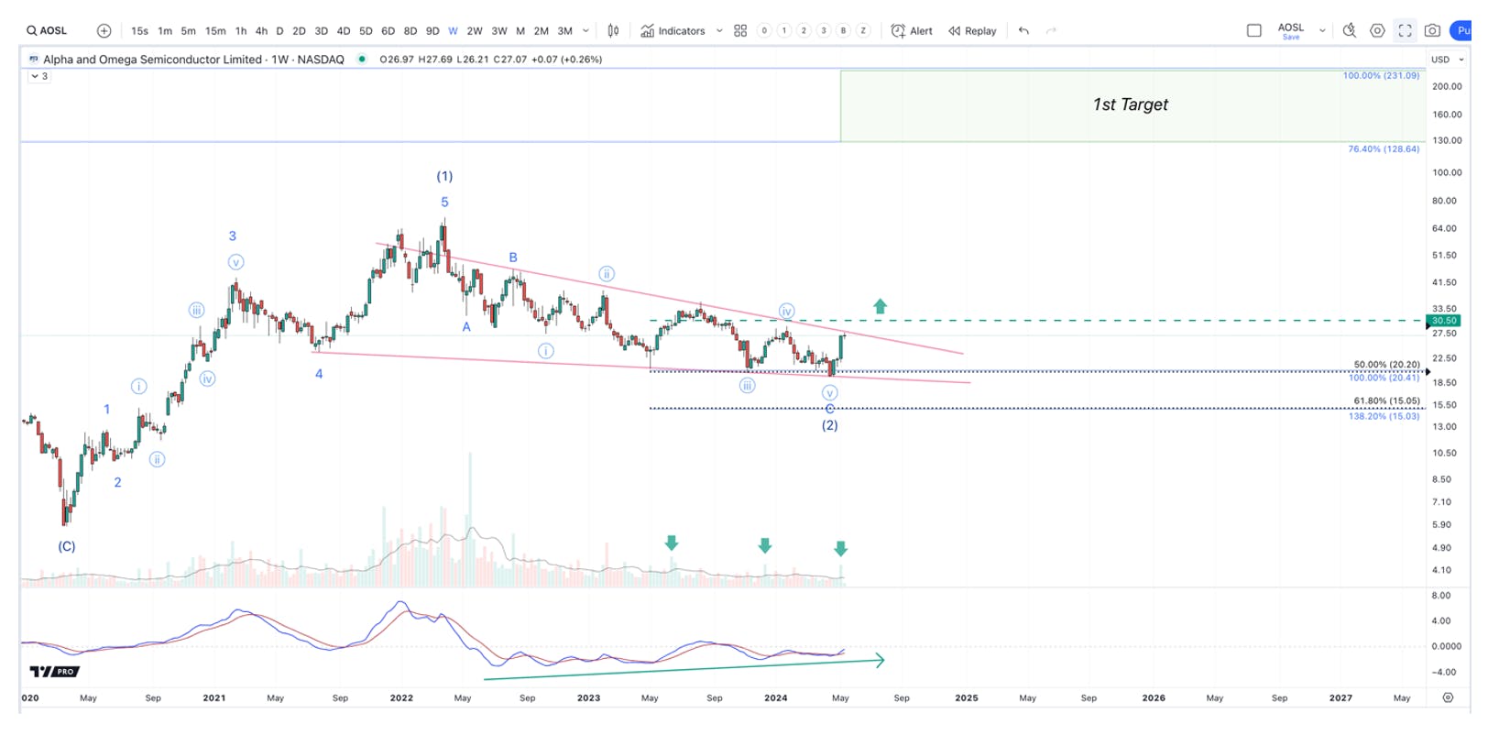This screenshot has width=1488, height=746.
Task: Open the Indicators menu
Action: [x=673, y=30]
